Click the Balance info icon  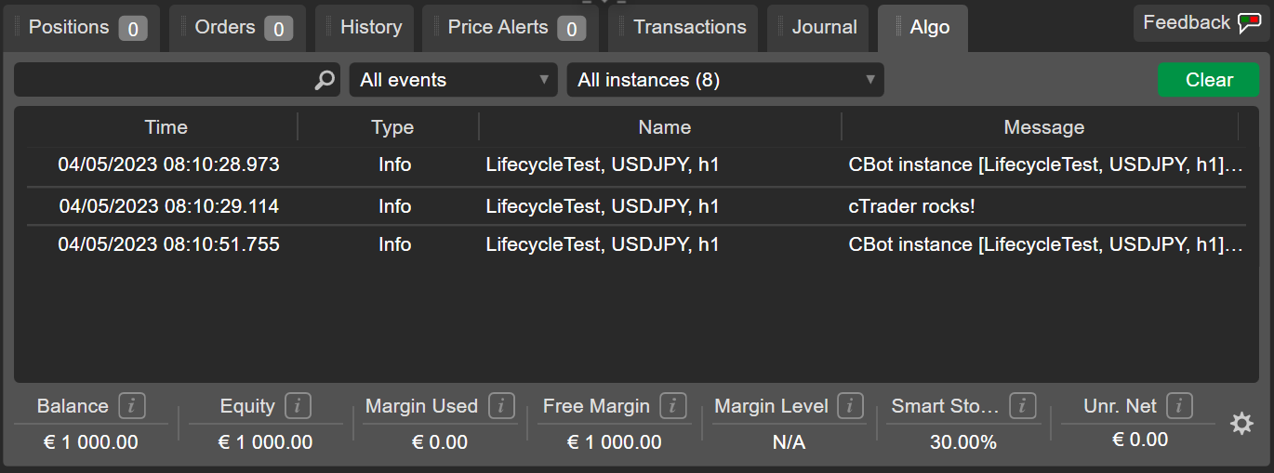coord(132,406)
